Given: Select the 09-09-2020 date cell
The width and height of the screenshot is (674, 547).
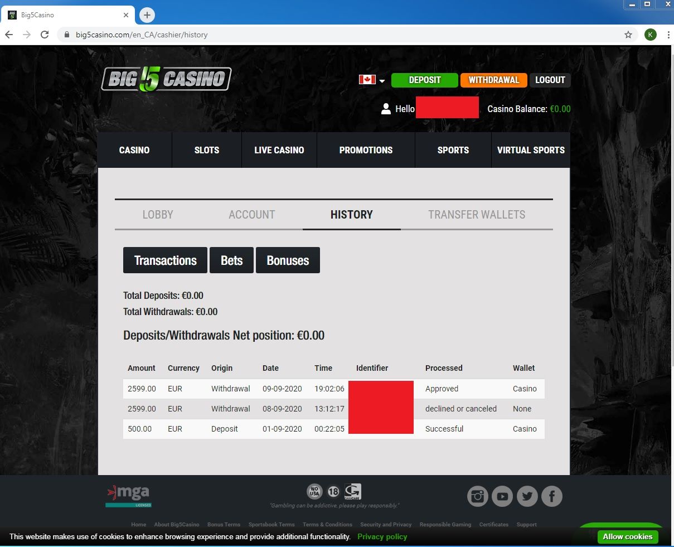Looking at the screenshot, I should click(x=282, y=389).
